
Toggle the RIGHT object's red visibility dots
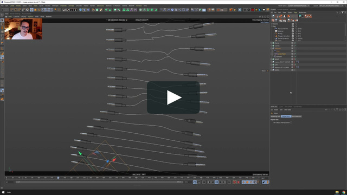click(294, 59)
